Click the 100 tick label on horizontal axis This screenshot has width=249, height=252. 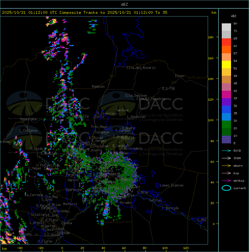[165, 248]
